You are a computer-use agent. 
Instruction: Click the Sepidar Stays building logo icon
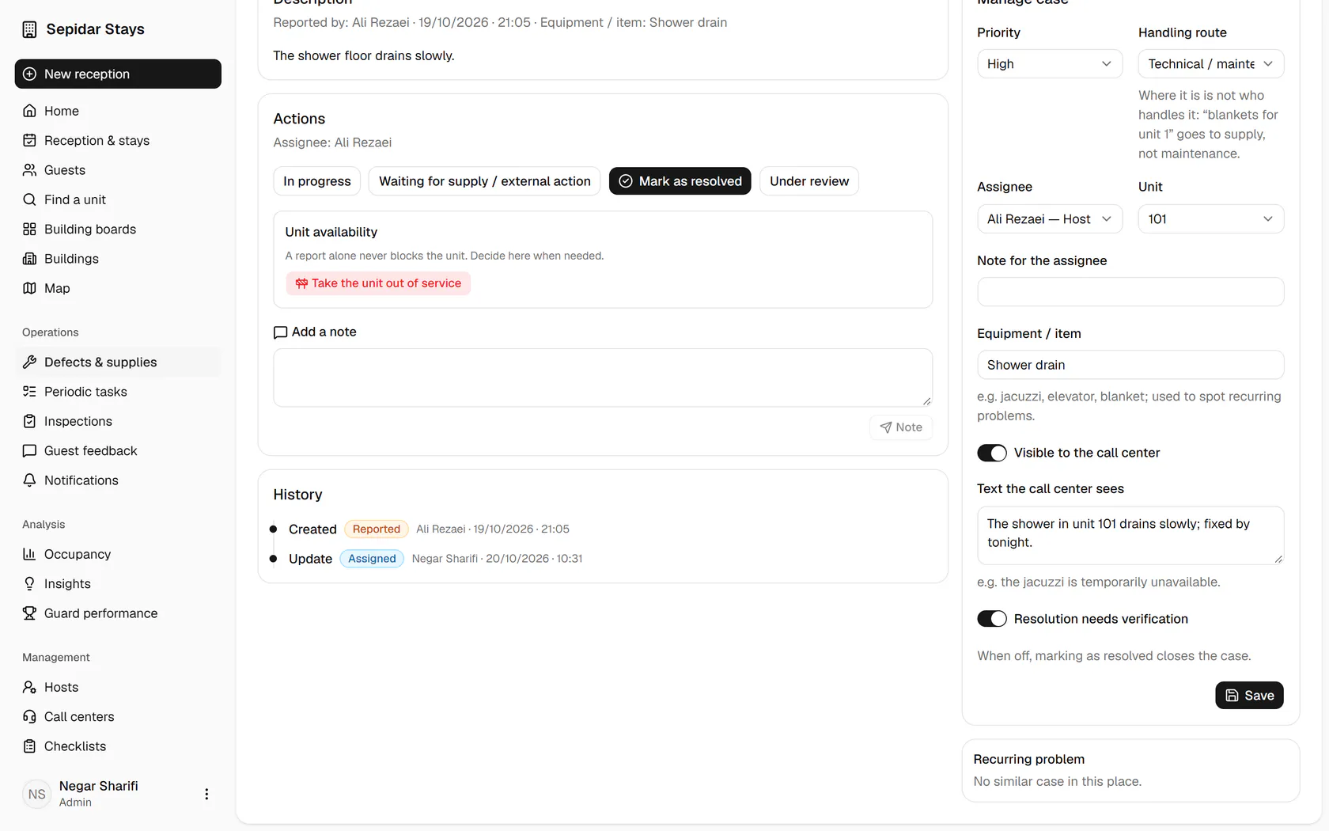[29, 29]
